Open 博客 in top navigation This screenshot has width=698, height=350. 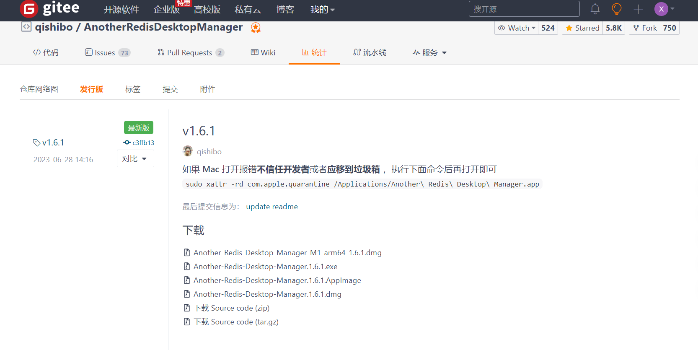(x=285, y=9)
